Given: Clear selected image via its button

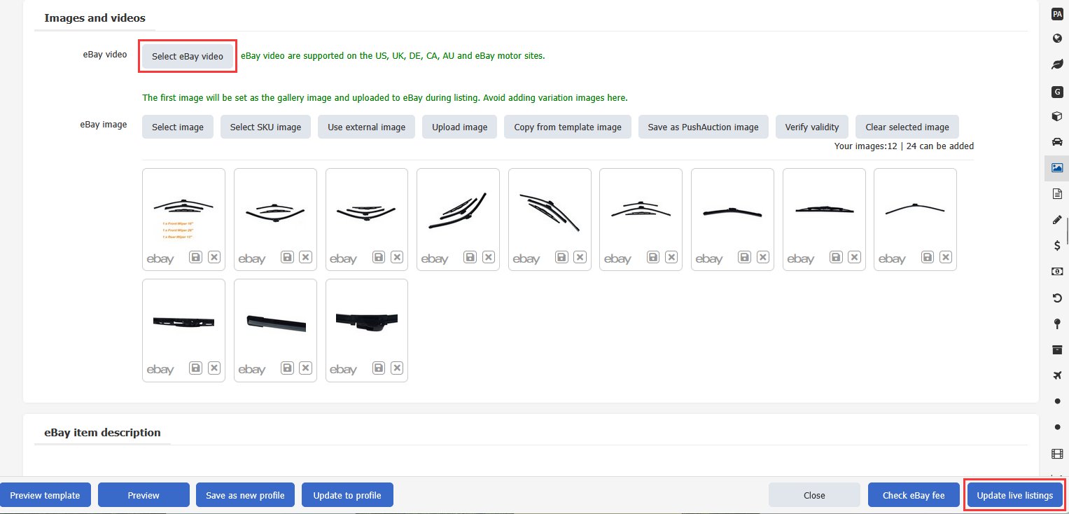Looking at the screenshot, I should [907, 127].
